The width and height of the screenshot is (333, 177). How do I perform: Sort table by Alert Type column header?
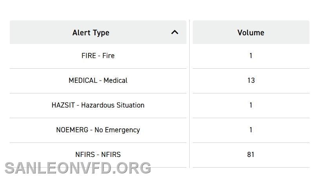coord(98,32)
